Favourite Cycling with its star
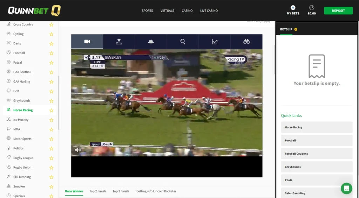Viewport: 359px width, 198px height. tap(52, 34)
